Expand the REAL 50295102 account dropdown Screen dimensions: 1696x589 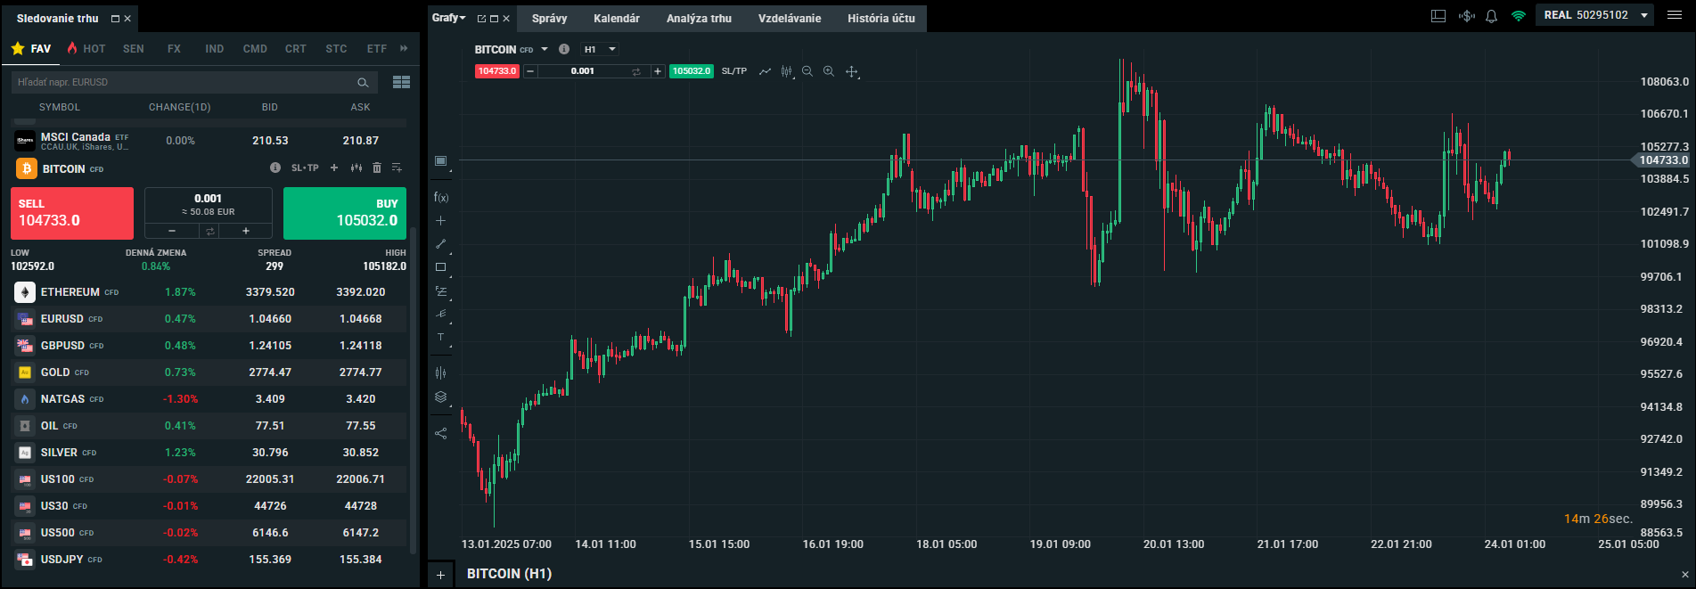[1644, 15]
